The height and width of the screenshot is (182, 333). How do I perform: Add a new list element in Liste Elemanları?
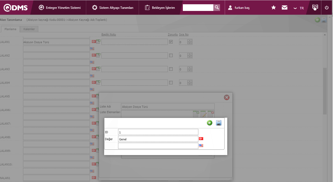pyautogui.click(x=196, y=114)
